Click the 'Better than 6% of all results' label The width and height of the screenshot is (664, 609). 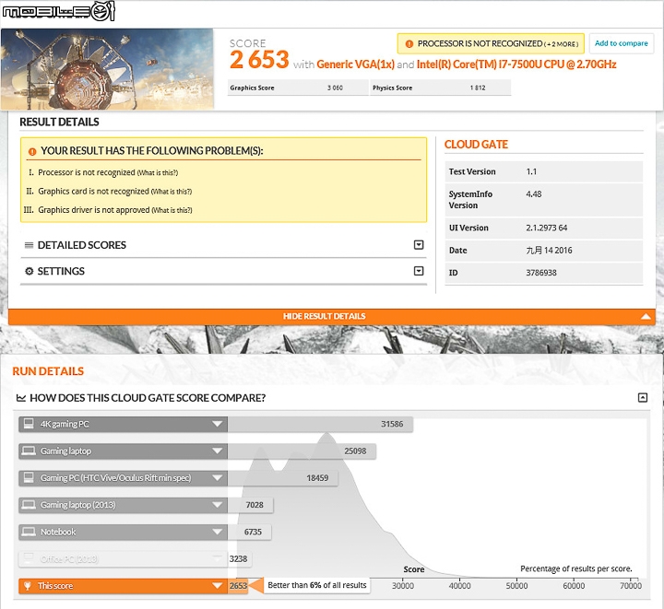317,585
